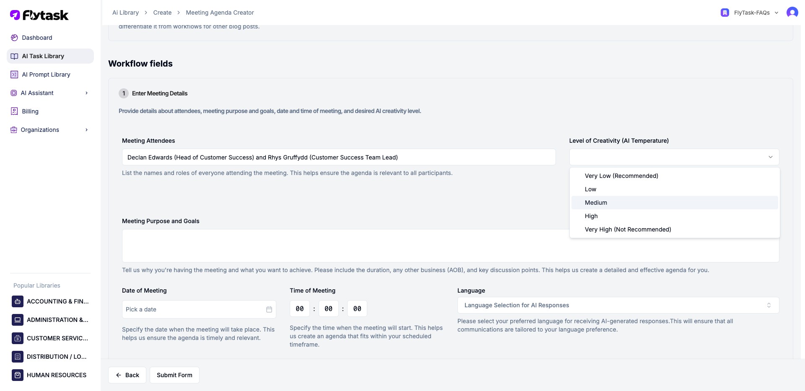
Task: Click the Billing receipt icon
Action: point(14,111)
